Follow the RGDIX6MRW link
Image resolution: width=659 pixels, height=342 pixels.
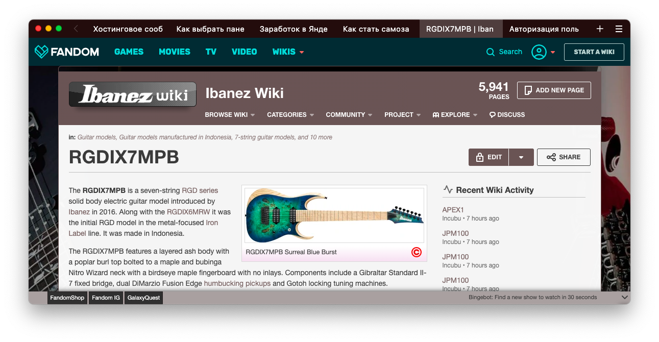tap(188, 212)
